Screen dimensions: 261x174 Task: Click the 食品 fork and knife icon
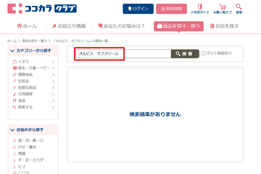[15, 101]
